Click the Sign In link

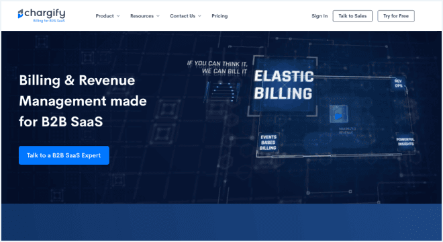pos(319,16)
